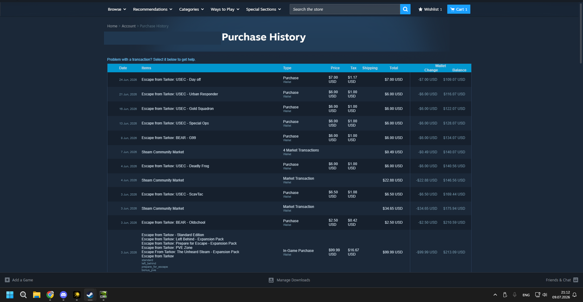
Task: Open the NVIDIA app in the taskbar
Action: coord(103,295)
